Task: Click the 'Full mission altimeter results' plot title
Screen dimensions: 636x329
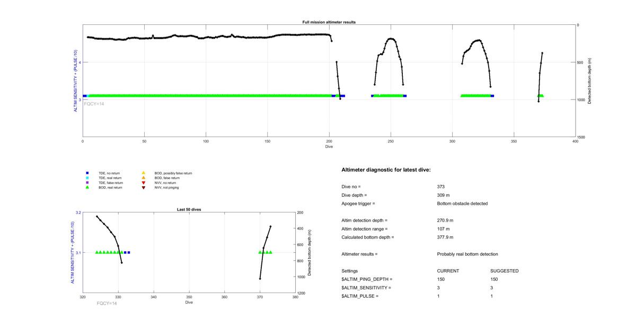Action: pyautogui.click(x=329, y=22)
